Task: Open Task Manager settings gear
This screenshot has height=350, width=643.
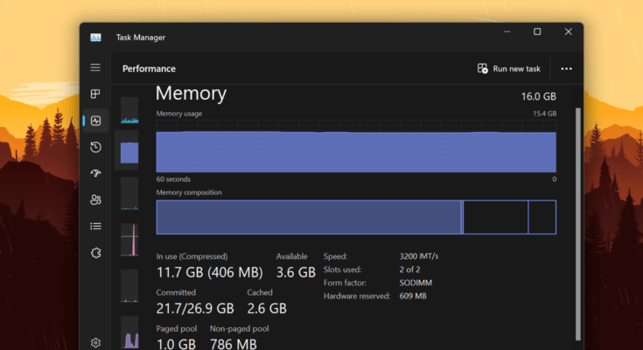Action: click(x=95, y=343)
